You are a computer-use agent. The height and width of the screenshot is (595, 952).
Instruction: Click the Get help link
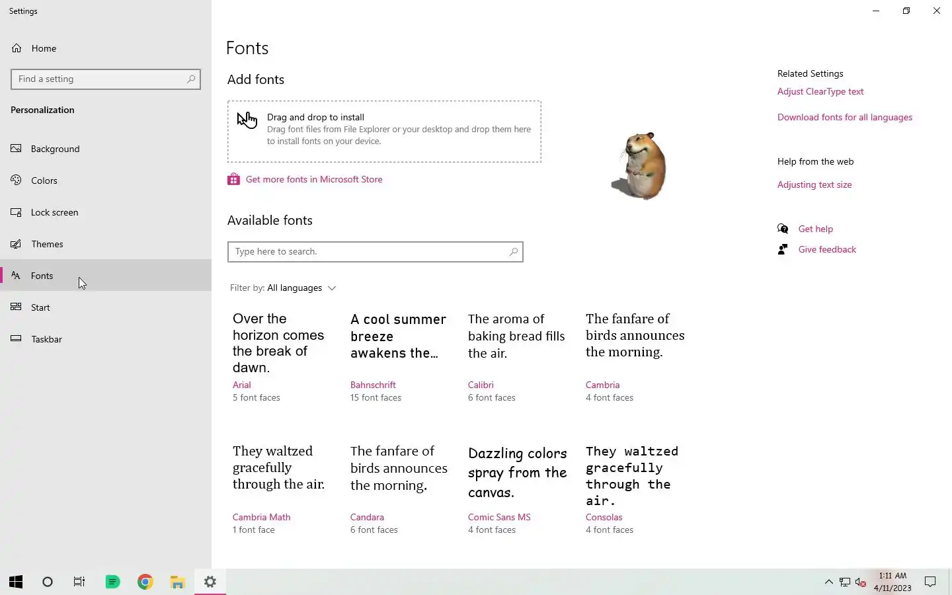tap(816, 229)
